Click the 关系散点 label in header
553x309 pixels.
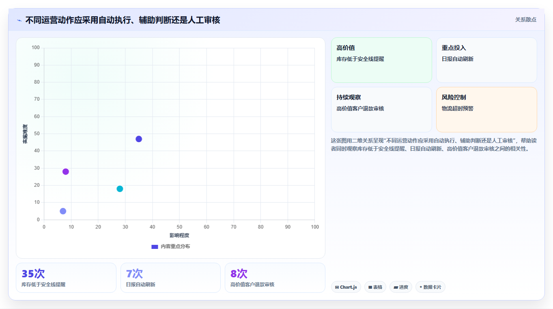pos(525,19)
